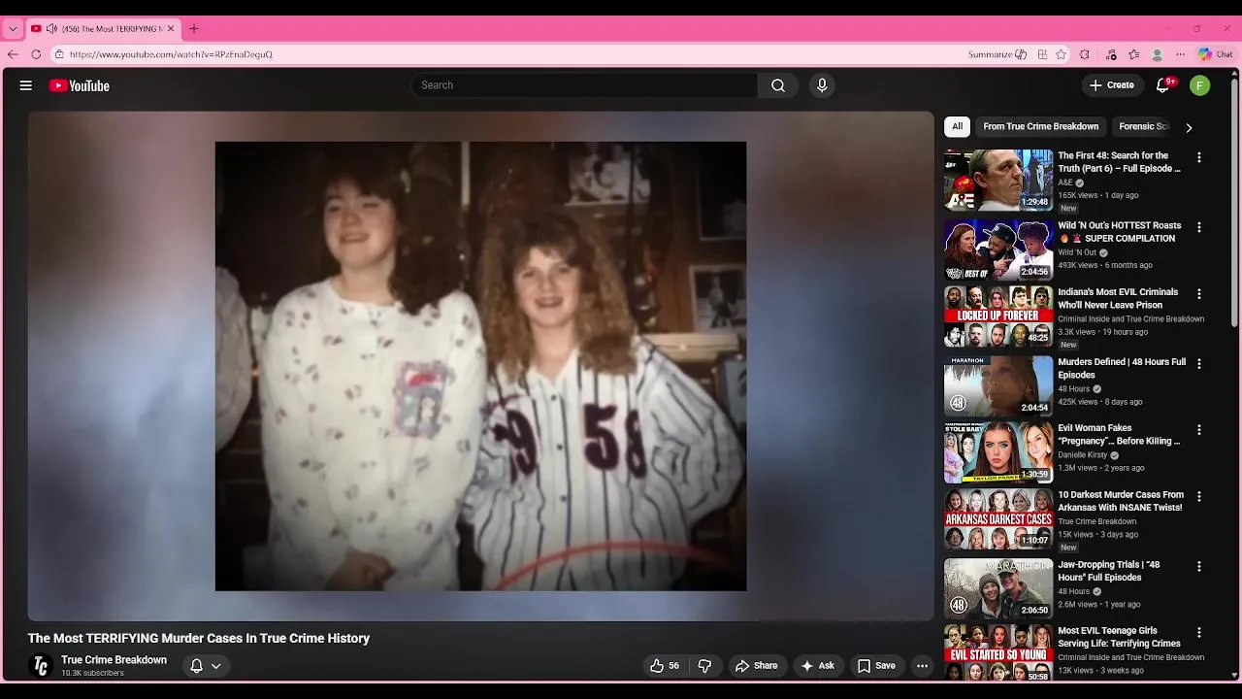Open options for the Indiana's Most EVIL video
This screenshot has height=699, width=1242.
pyautogui.click(x=1199, y=293)
